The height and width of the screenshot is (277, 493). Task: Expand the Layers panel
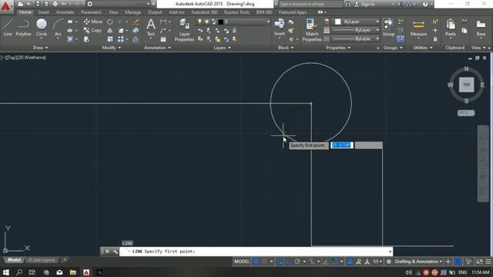[x=222, y=48]
